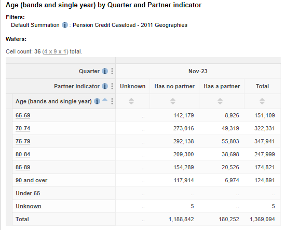This screenshot has width=285, height=230.
Task: Expand the 75-79 age band link
Action: (23, 141)
